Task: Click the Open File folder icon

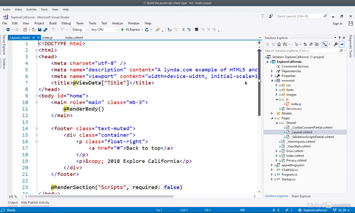Action: coord(34,30)
